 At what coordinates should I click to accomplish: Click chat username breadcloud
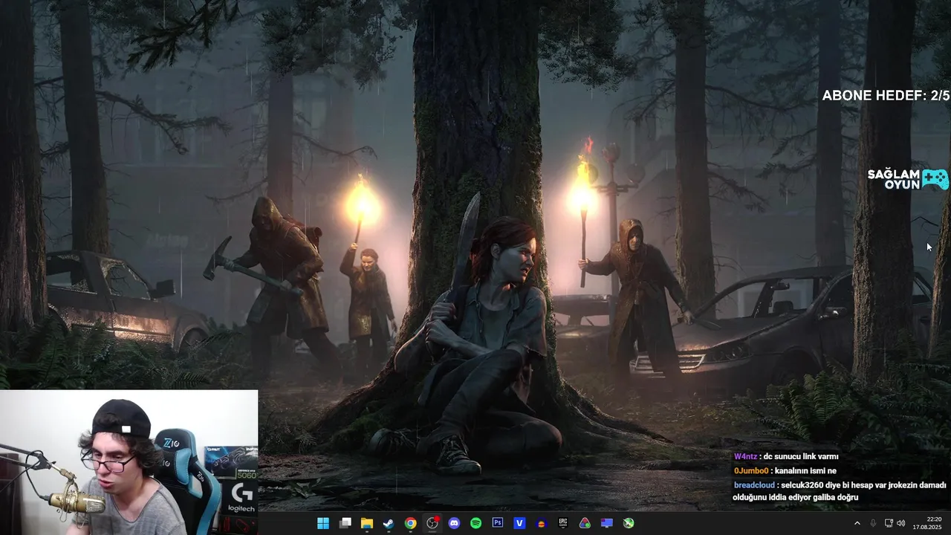pyautogui.click(x=754, y=484)
